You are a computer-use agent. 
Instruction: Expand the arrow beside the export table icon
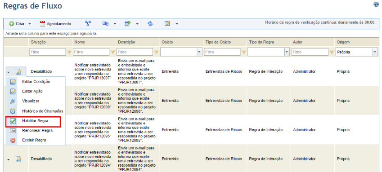tap(137, 24)
